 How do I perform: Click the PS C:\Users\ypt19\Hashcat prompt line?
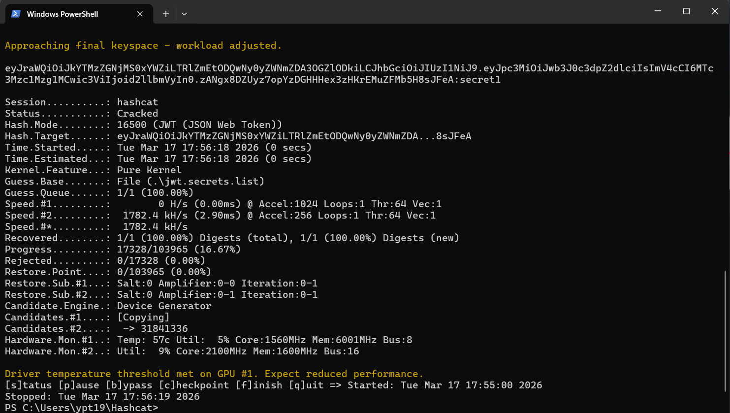point(81,408)
